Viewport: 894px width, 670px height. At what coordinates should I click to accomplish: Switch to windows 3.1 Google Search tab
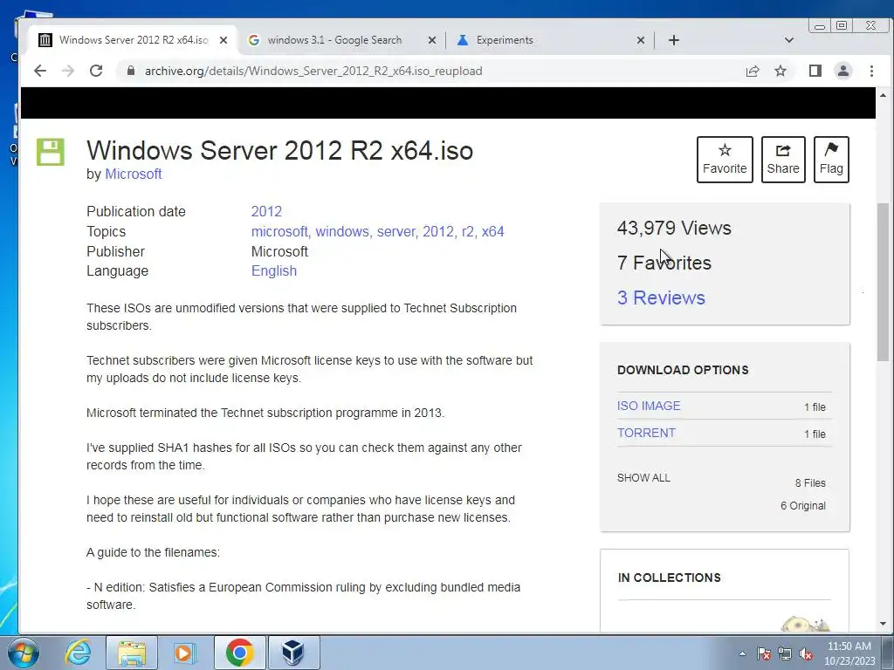[334, 40]
